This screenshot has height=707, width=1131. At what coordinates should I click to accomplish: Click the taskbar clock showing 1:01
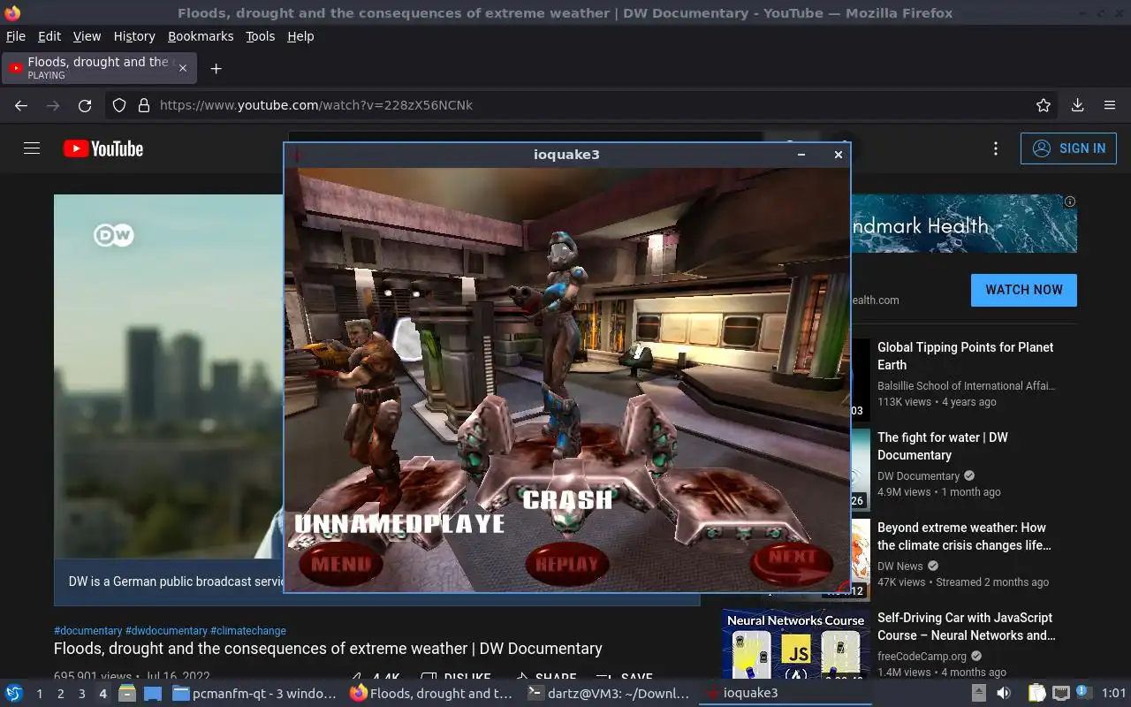point(1114,694)
